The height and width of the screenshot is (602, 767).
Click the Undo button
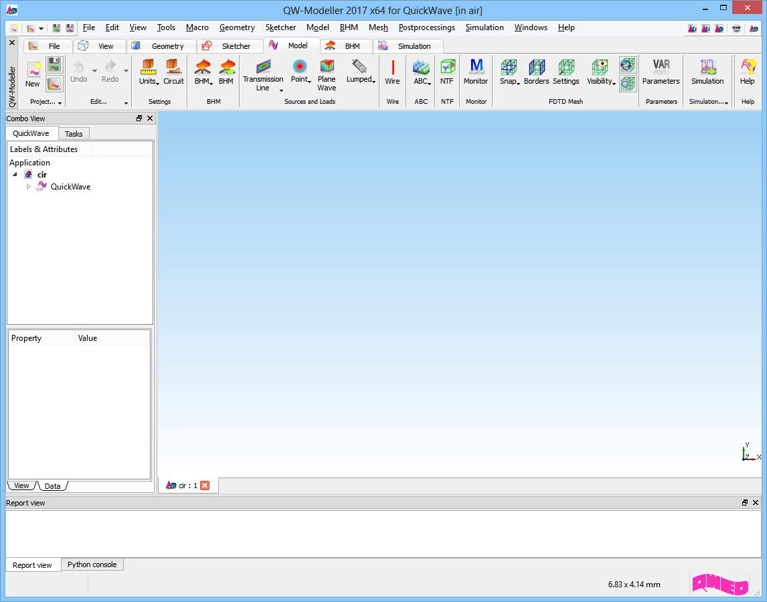(79, 72)
